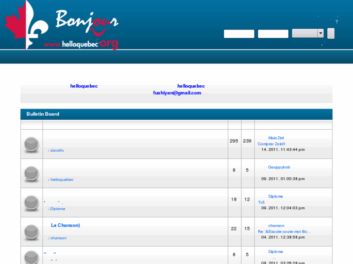This screenshot has width=353, height=264.
Task: Click the first login input field
Action: (239, 34)
